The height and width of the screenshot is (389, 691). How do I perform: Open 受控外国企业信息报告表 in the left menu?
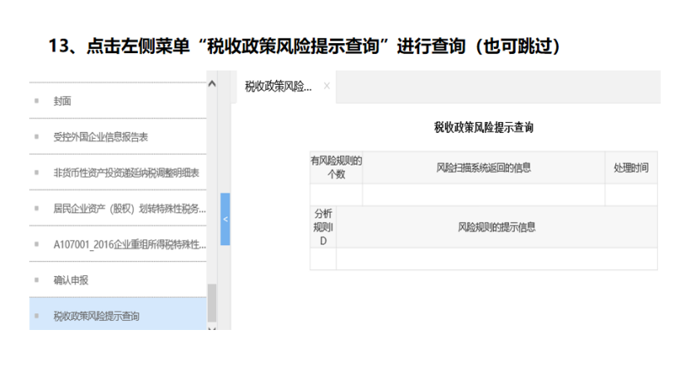tap(100, 136)
